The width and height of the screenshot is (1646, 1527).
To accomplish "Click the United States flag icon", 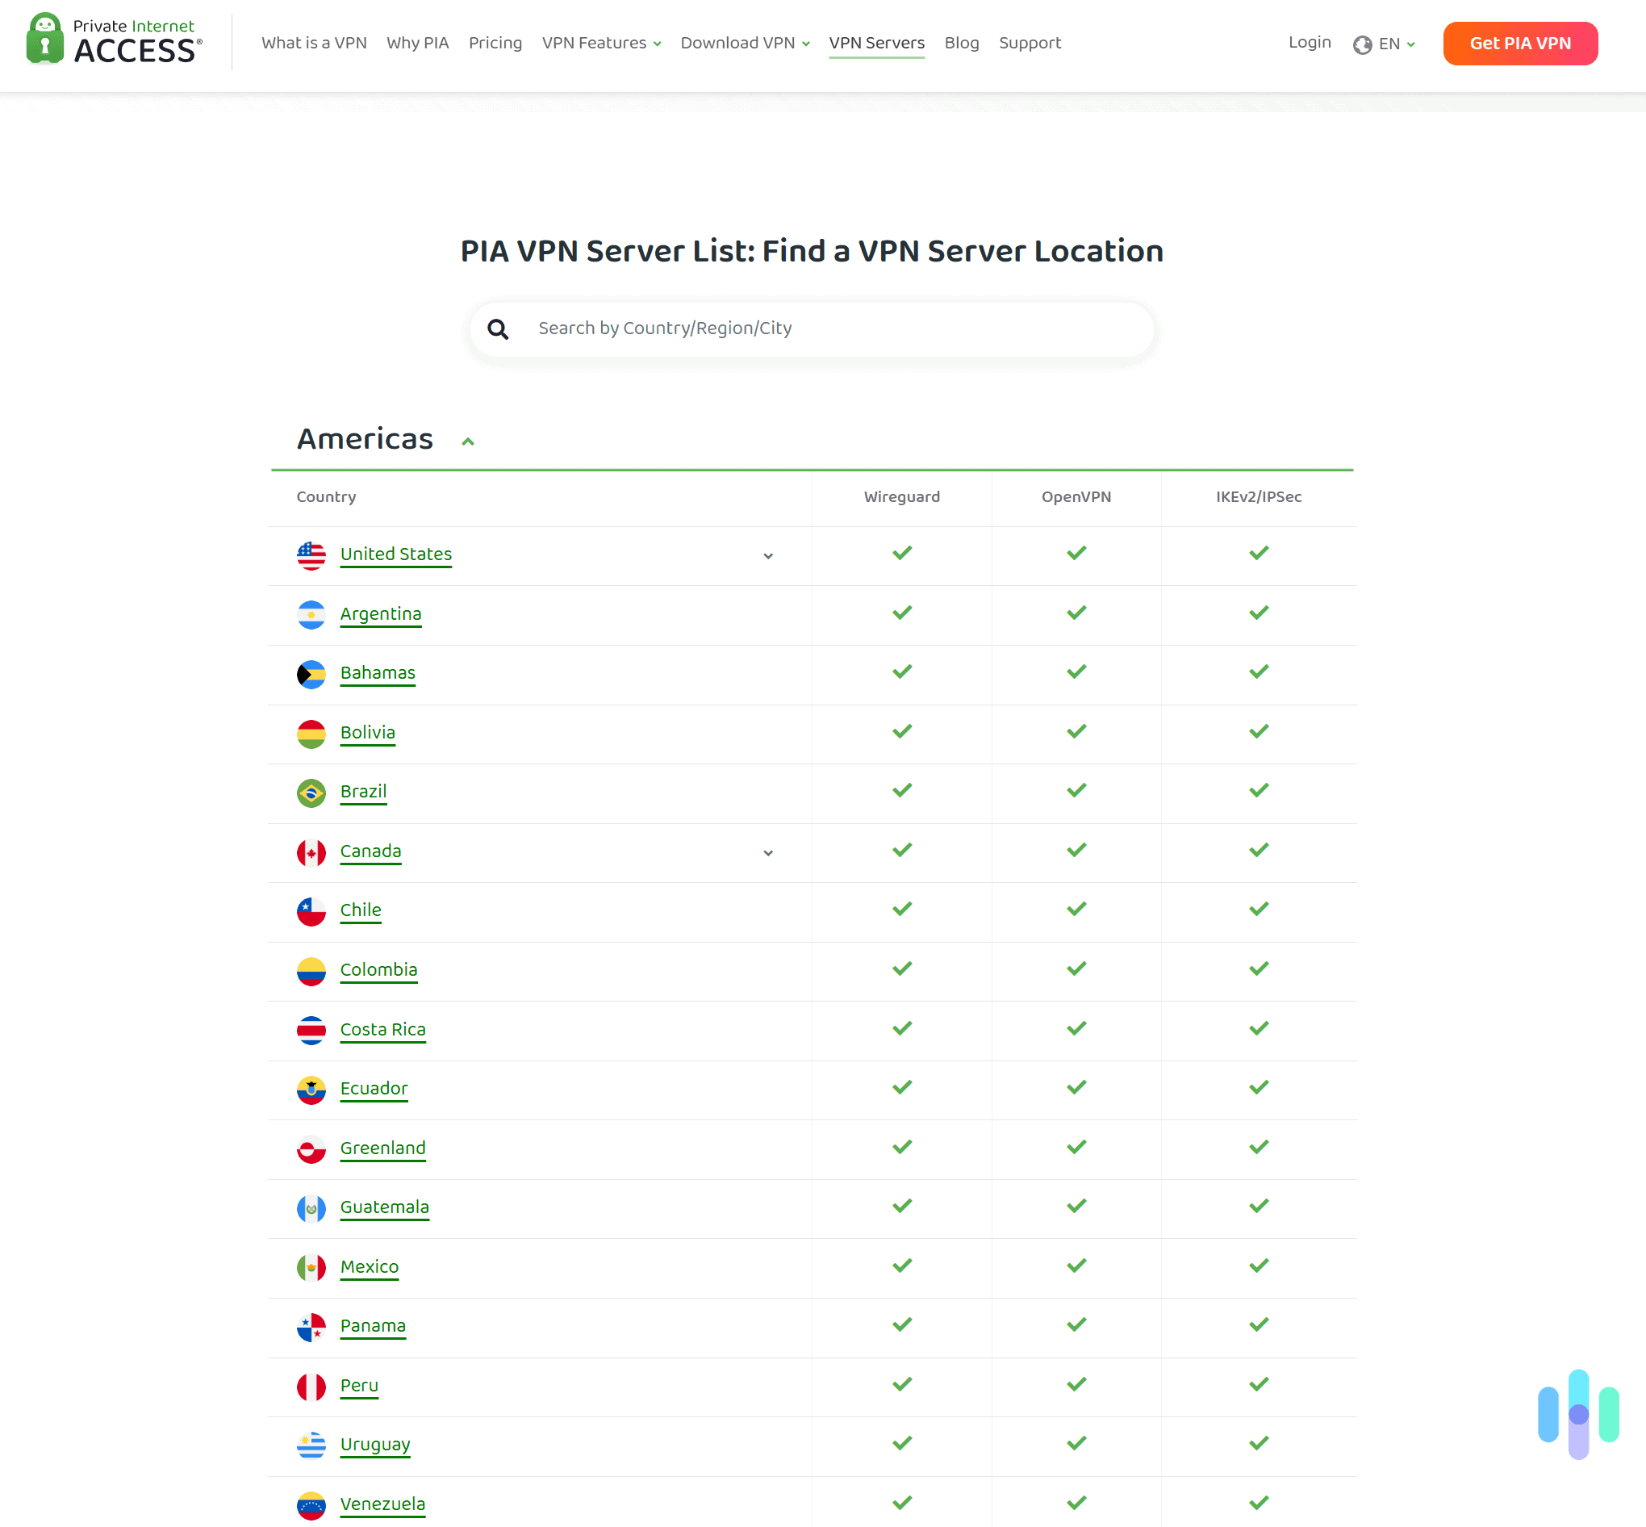I will pos(311,554).
